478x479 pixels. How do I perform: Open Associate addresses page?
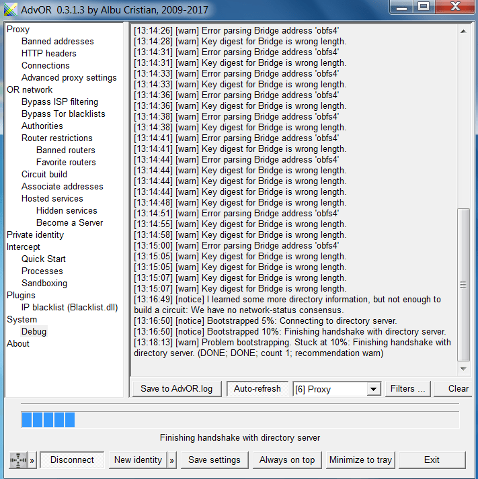click(x=63, y=186)
